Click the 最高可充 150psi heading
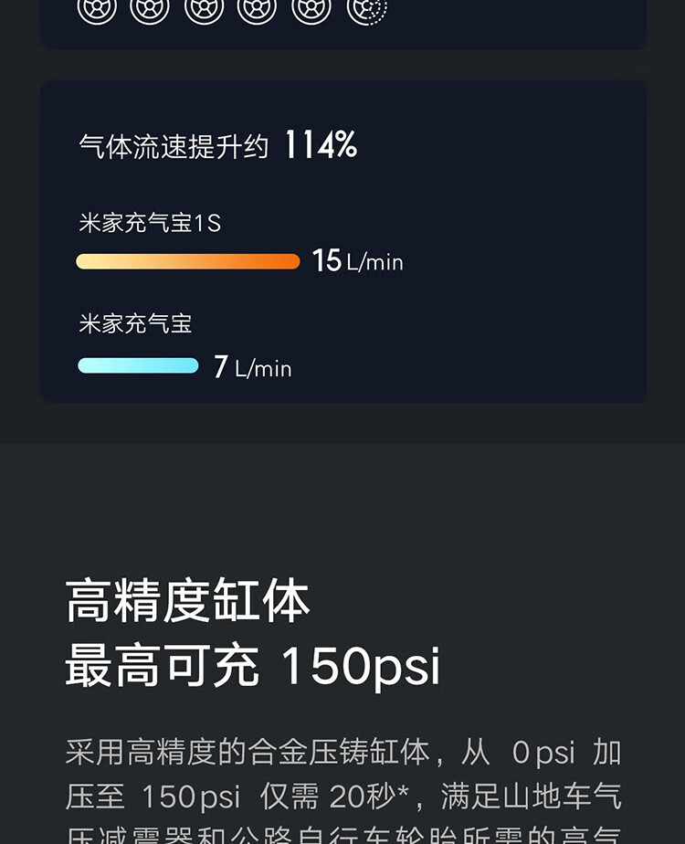The width and height of the screenshot is (685, 844). click(x=253, y=667)
